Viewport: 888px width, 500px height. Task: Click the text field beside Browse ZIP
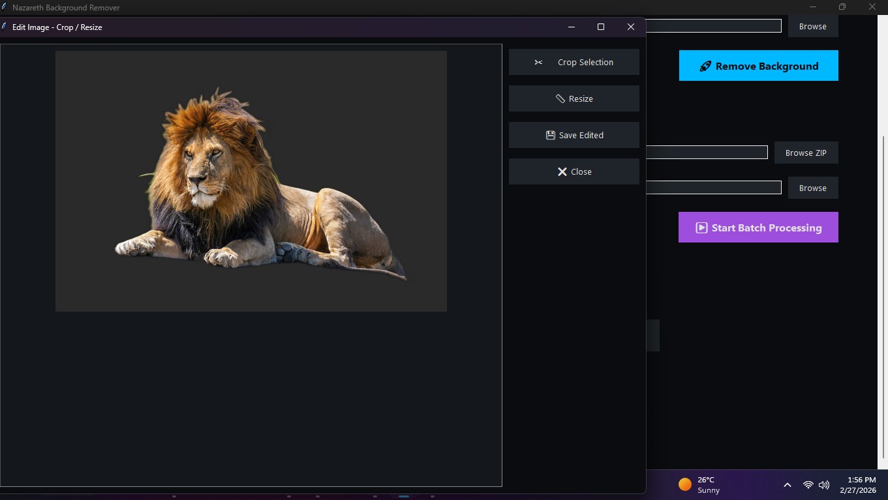pos(707,153)
